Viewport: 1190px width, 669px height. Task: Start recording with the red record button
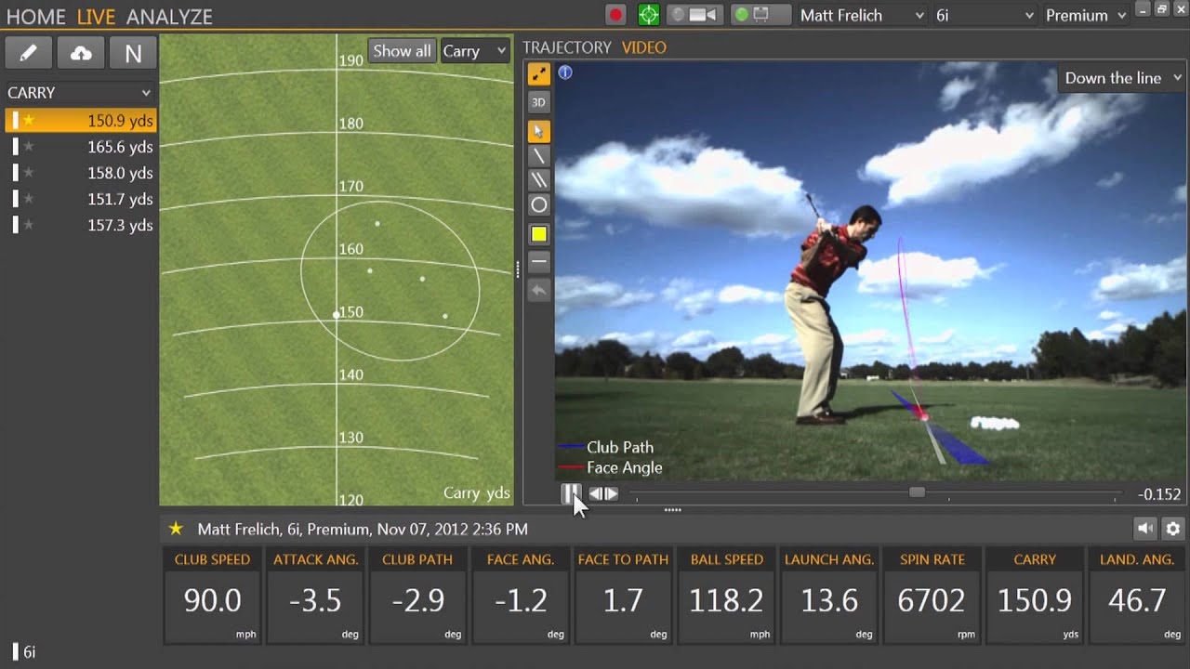615,15
